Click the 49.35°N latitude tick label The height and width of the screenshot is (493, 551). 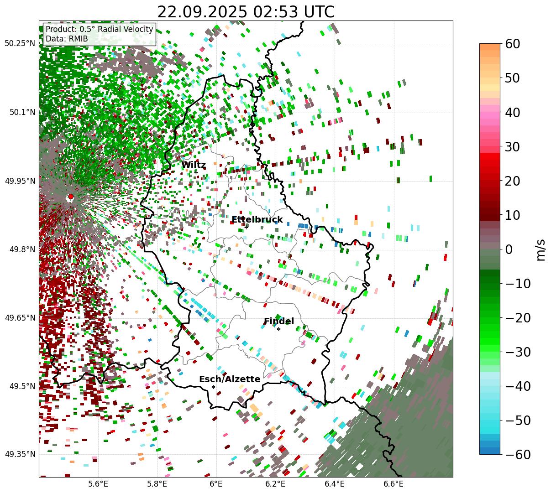click(x=20, y=454)
